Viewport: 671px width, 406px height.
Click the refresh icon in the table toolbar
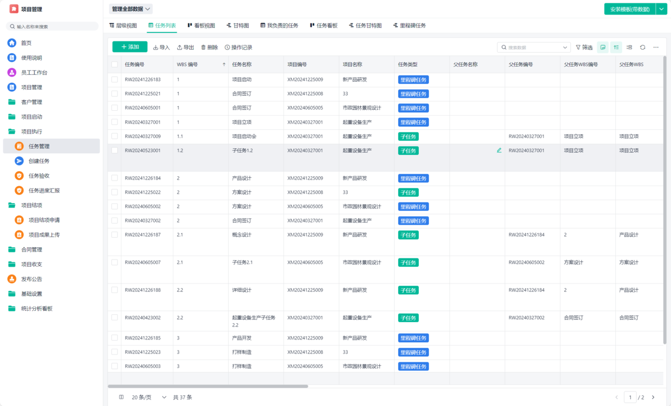tap(642, 48)
